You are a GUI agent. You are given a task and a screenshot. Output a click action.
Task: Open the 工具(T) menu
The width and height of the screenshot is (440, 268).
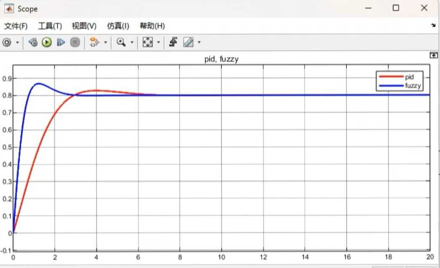50,26
